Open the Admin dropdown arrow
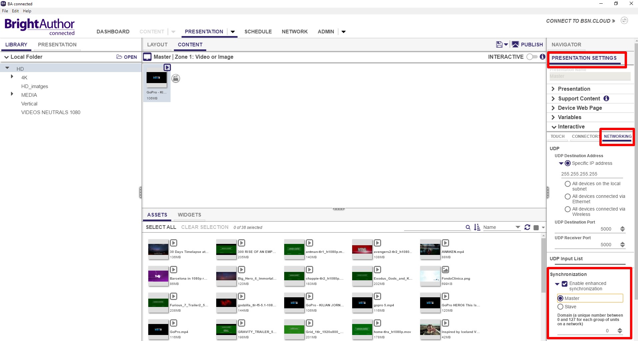638x341 pixels. 343,32
